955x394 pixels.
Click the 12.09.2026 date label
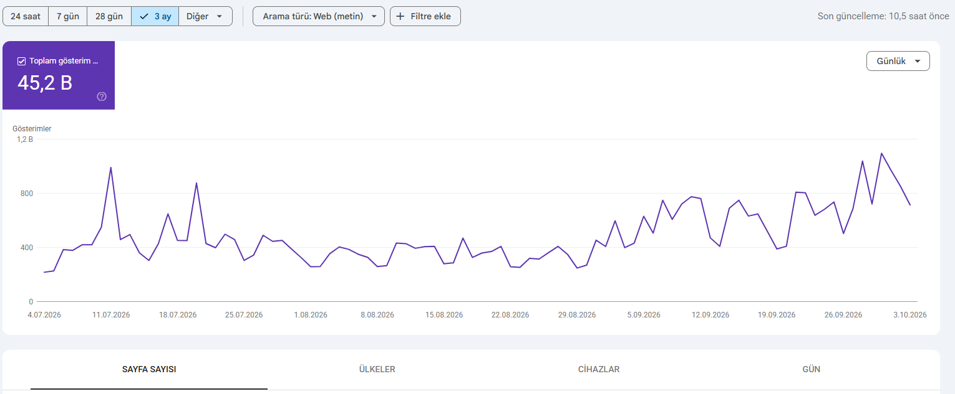pyautogui.click(x=710, y=315)
